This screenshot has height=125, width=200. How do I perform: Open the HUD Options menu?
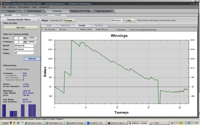click(x=24, y=7)
